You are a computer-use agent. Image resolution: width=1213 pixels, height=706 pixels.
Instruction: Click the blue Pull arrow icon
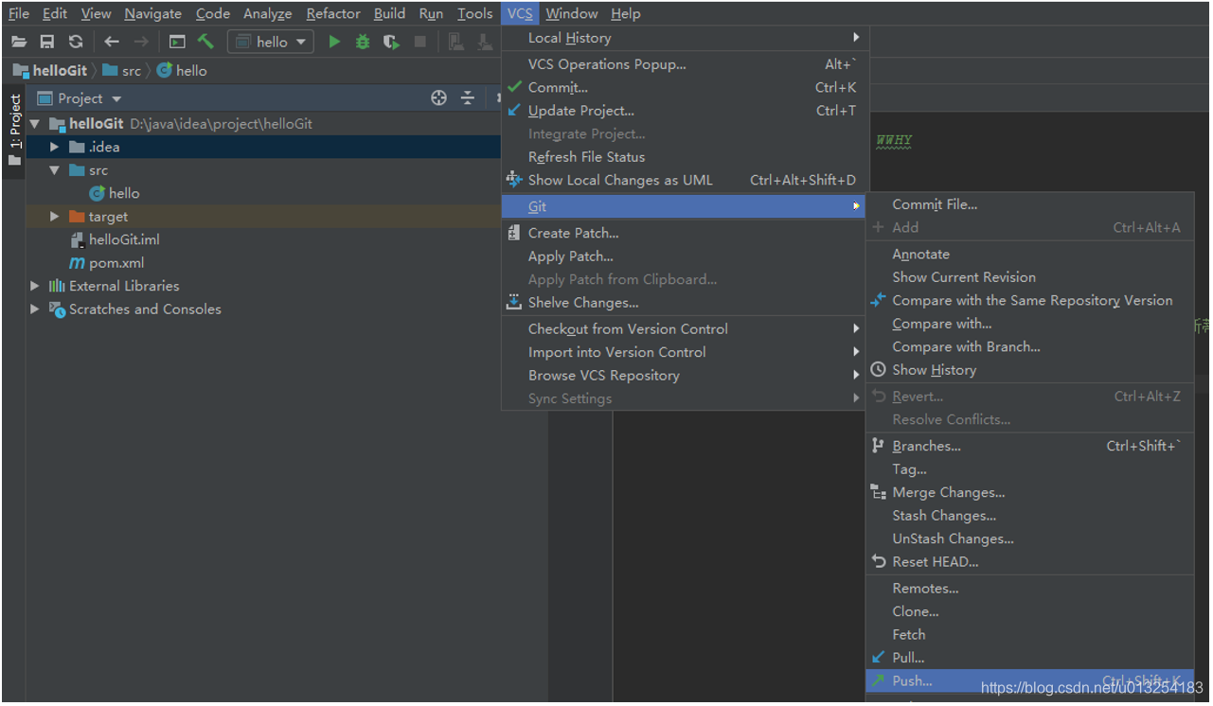click(879, 658)
